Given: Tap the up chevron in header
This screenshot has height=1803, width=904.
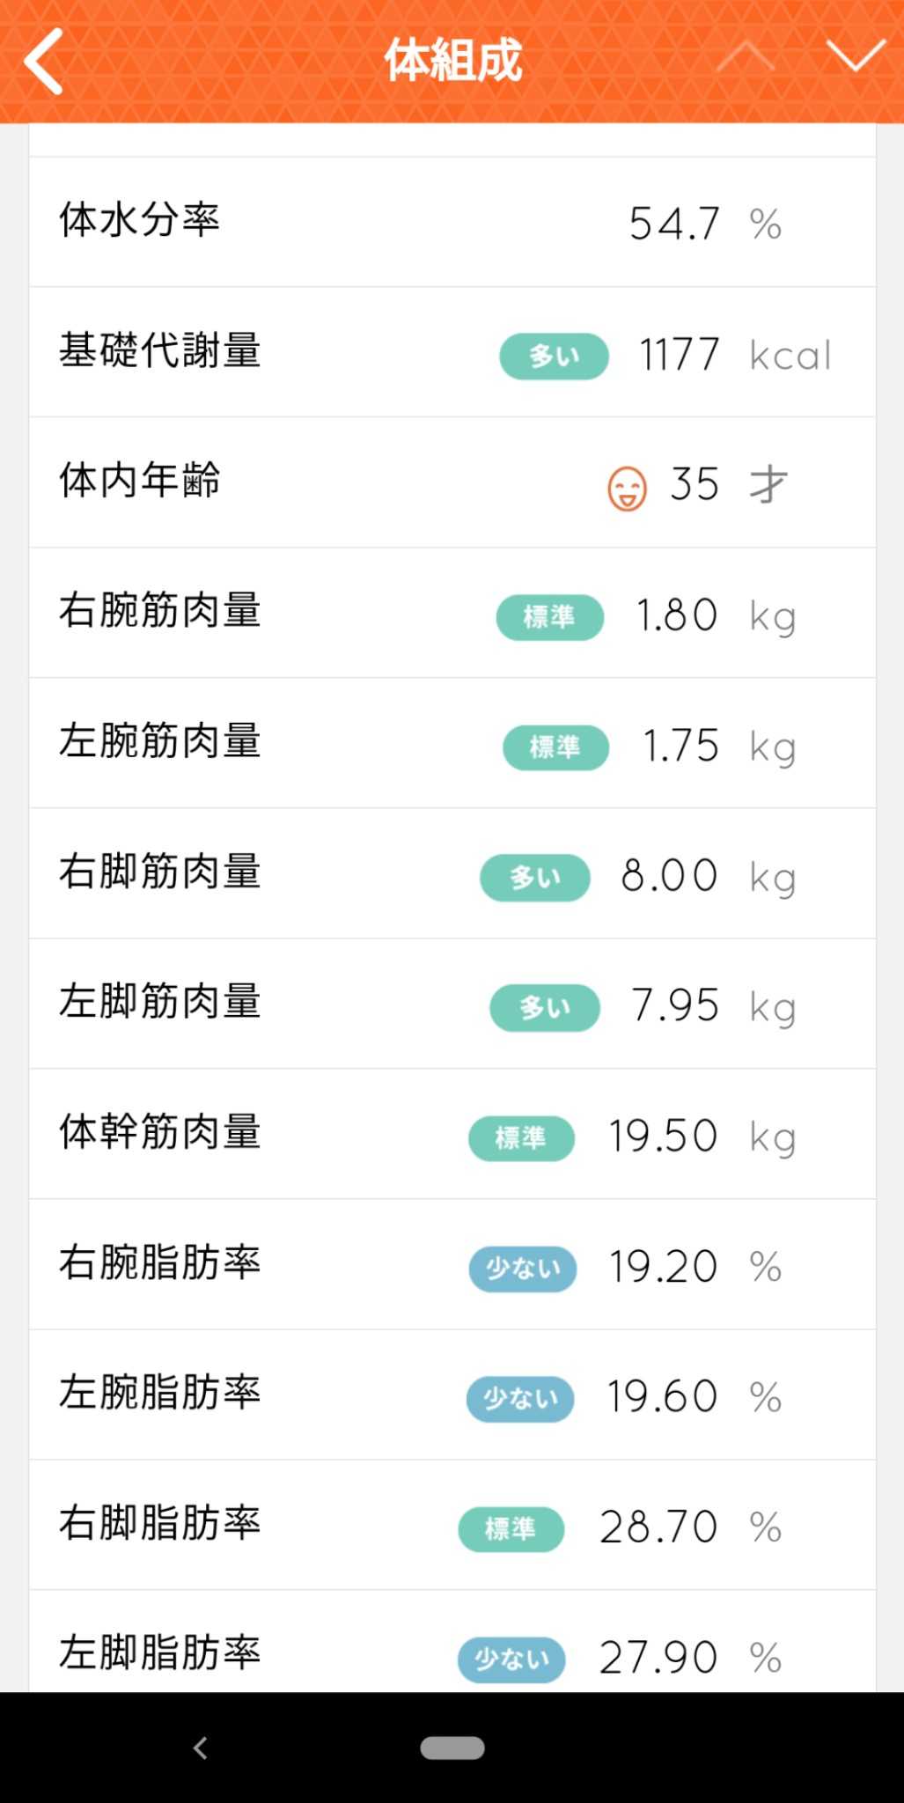Looking at the screenshot, I should point(746,56).
